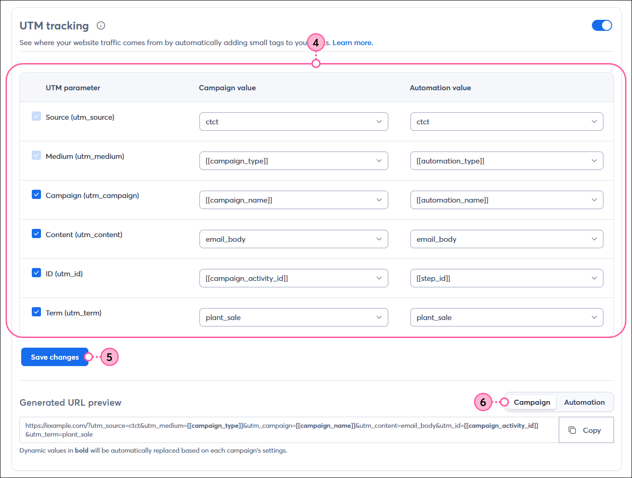
Task: Open Source automation value dropdown showing ctct
Action: tap(506, 122)
